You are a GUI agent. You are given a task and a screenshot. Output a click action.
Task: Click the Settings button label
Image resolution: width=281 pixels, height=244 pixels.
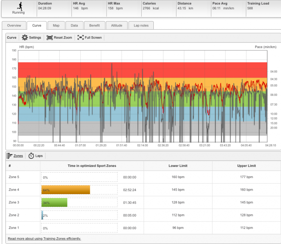[35, 37]
